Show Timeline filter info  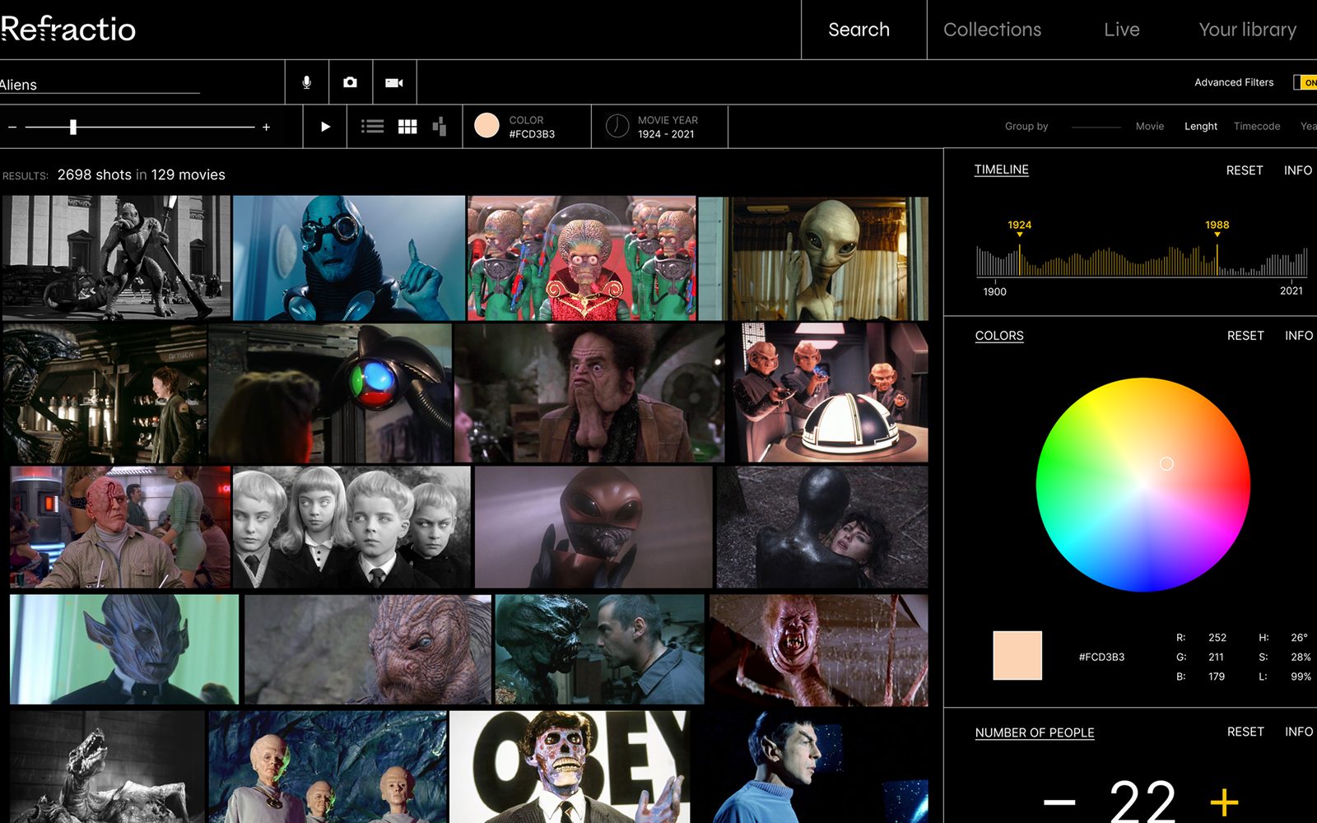(1298, 170)
